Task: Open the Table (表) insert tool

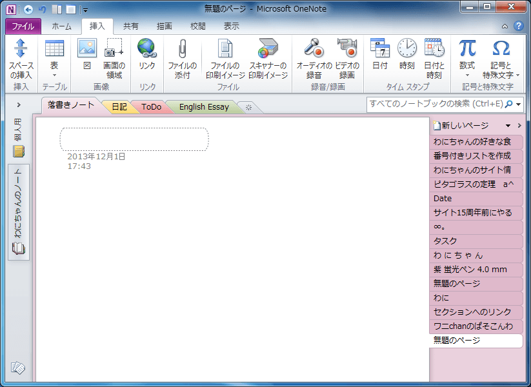Action: (54, 58)
